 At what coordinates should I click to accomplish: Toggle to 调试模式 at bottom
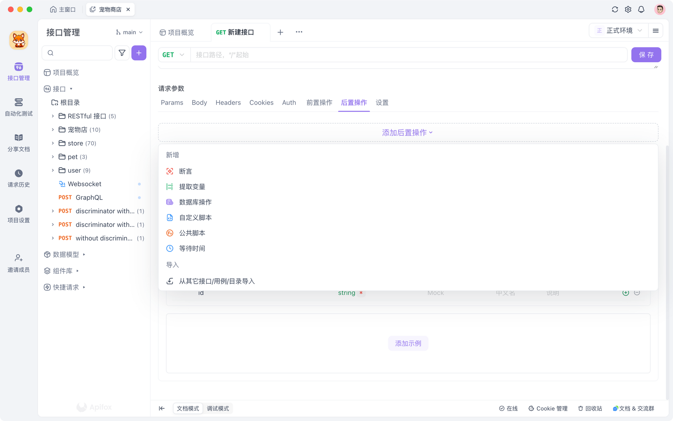217,408
